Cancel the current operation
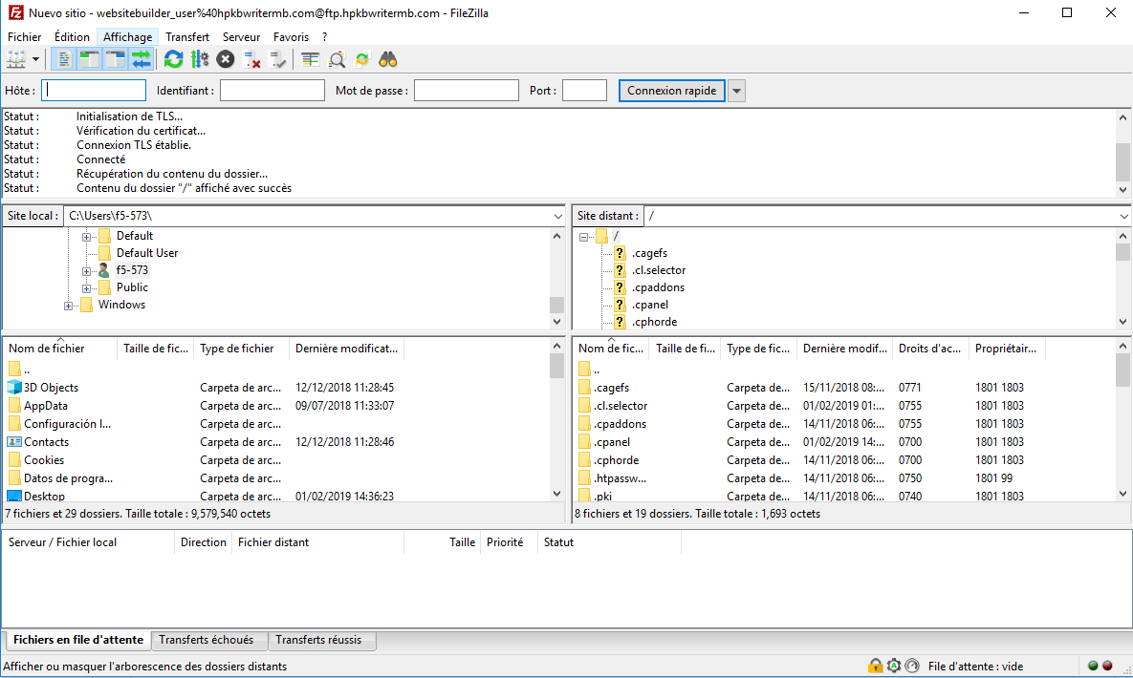Viewport: 1133px width, 678px height. pos(226,59)
